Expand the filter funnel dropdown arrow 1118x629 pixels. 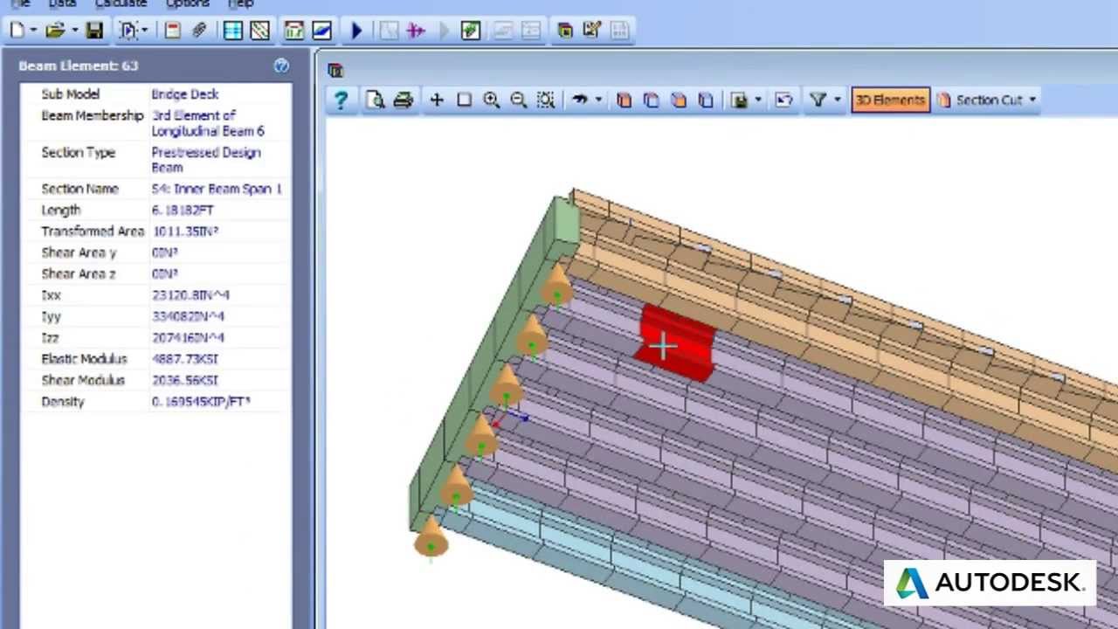click(x=837, y=100)
